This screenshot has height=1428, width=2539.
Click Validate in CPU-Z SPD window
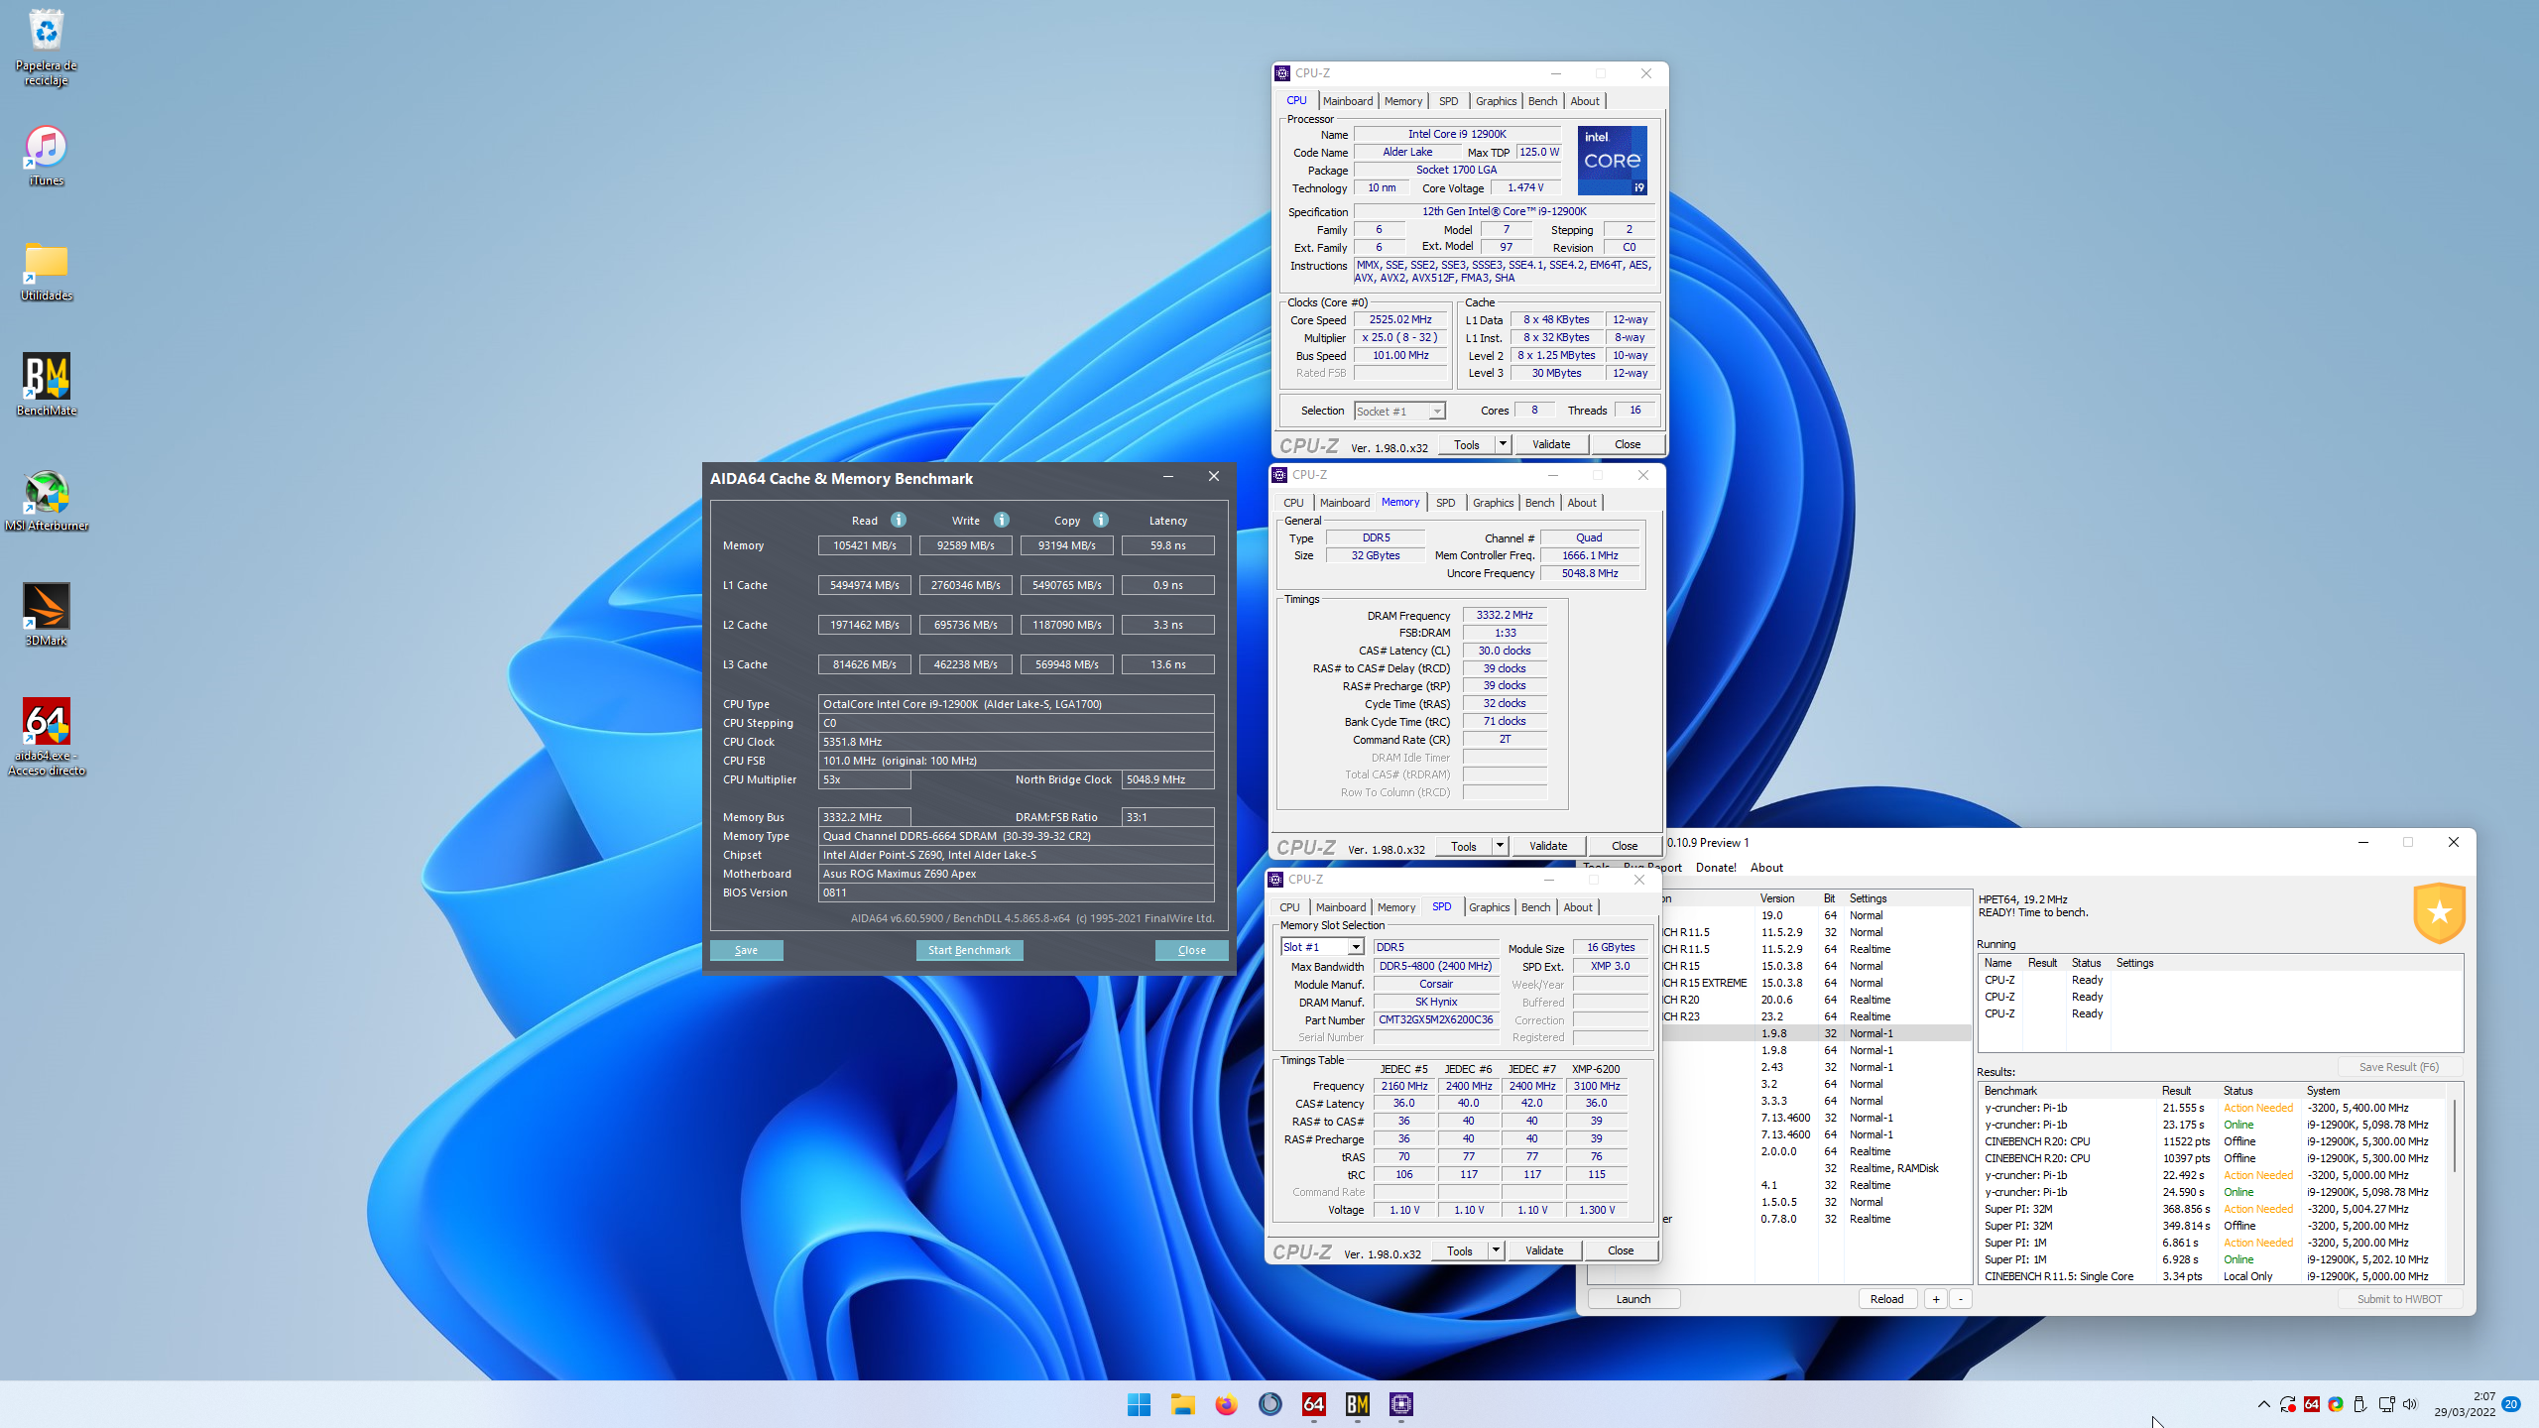tap(1543, 1250)
